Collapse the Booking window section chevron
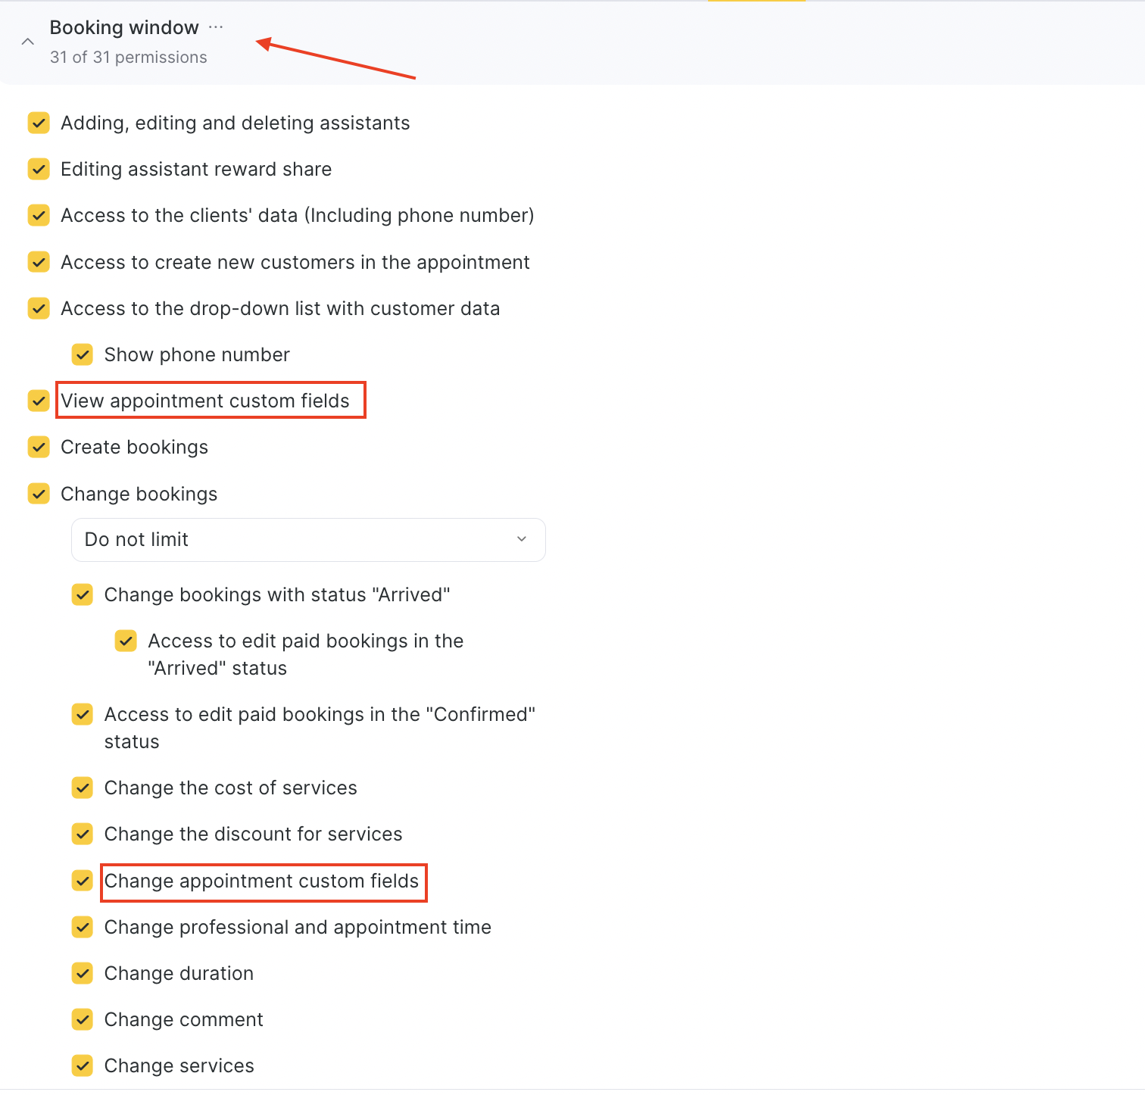The image size is (1145, 1095). tap(28, 42)
